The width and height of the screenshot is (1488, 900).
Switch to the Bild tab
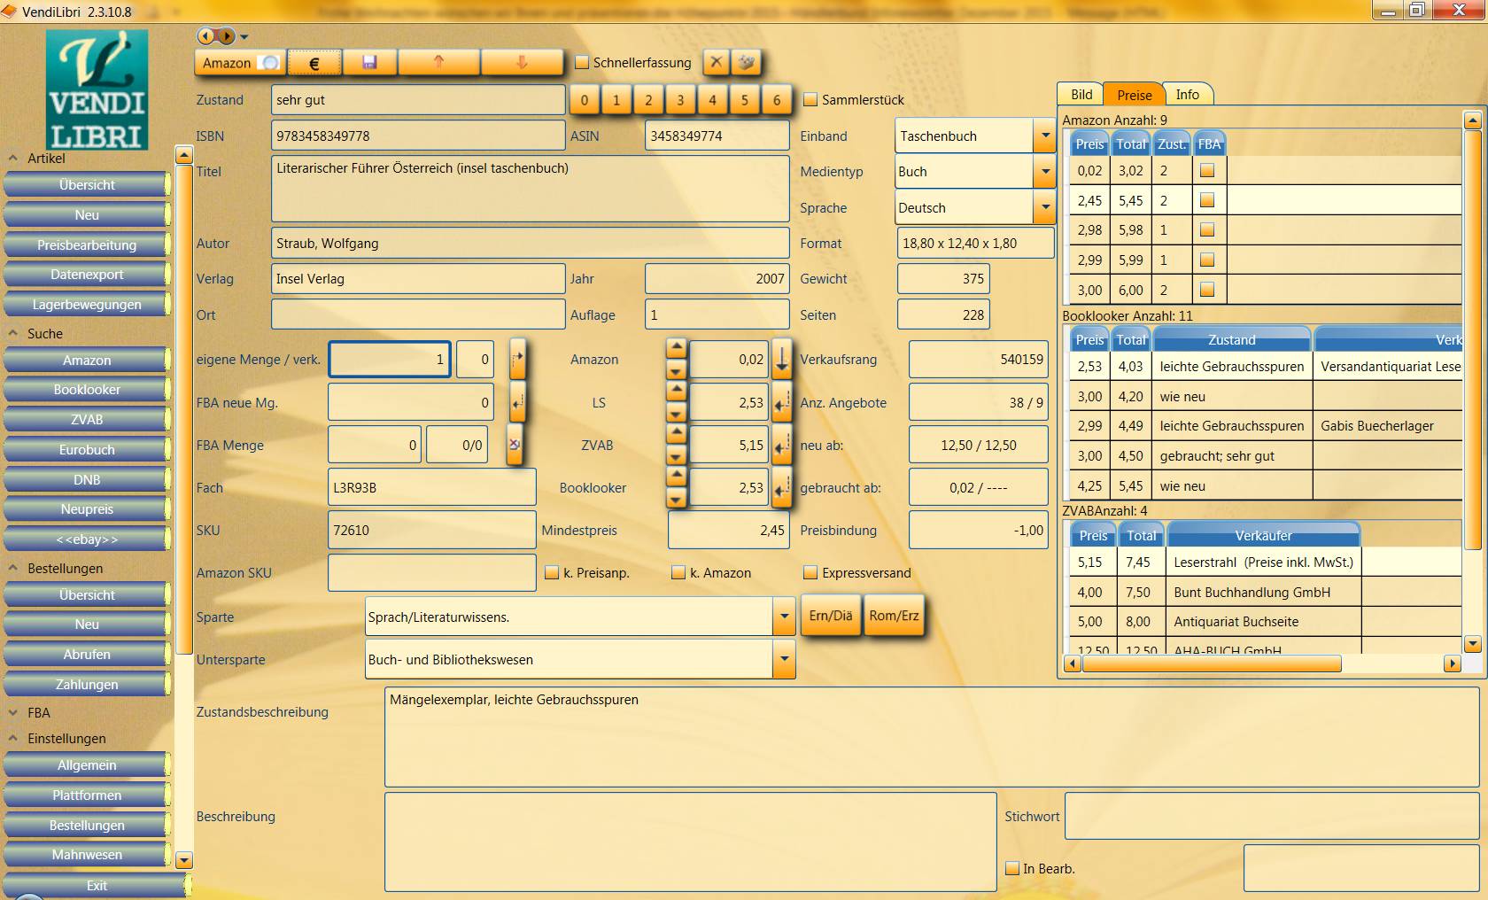tap(1081, 95)
